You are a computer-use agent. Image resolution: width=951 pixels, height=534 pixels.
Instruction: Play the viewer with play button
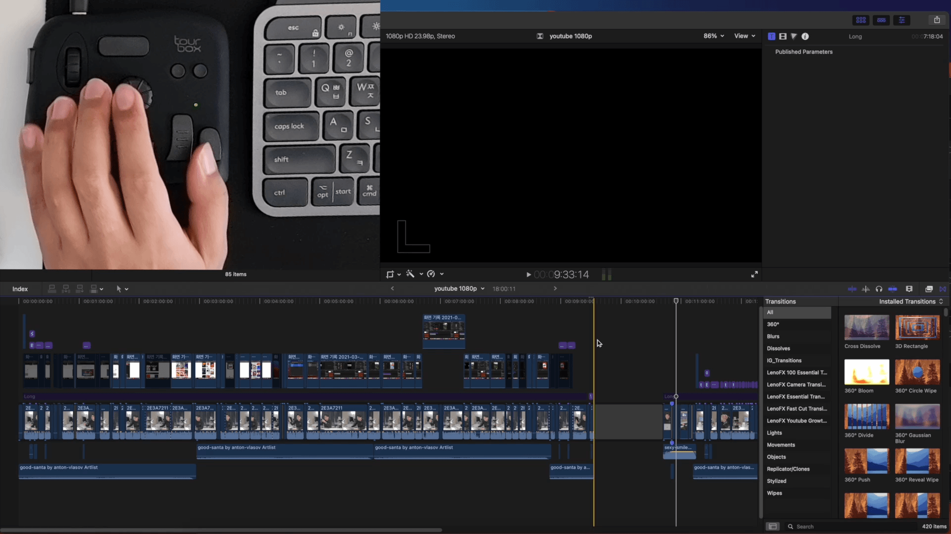[x=528, y=274]
